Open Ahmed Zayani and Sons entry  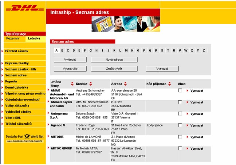tap(61, 104)
